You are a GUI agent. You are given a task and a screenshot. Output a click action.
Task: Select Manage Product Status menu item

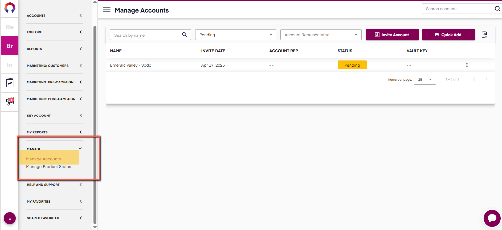pos(49,167)
